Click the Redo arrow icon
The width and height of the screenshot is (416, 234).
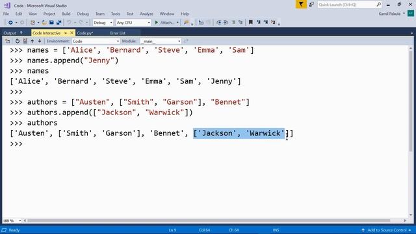pos(81,23)
